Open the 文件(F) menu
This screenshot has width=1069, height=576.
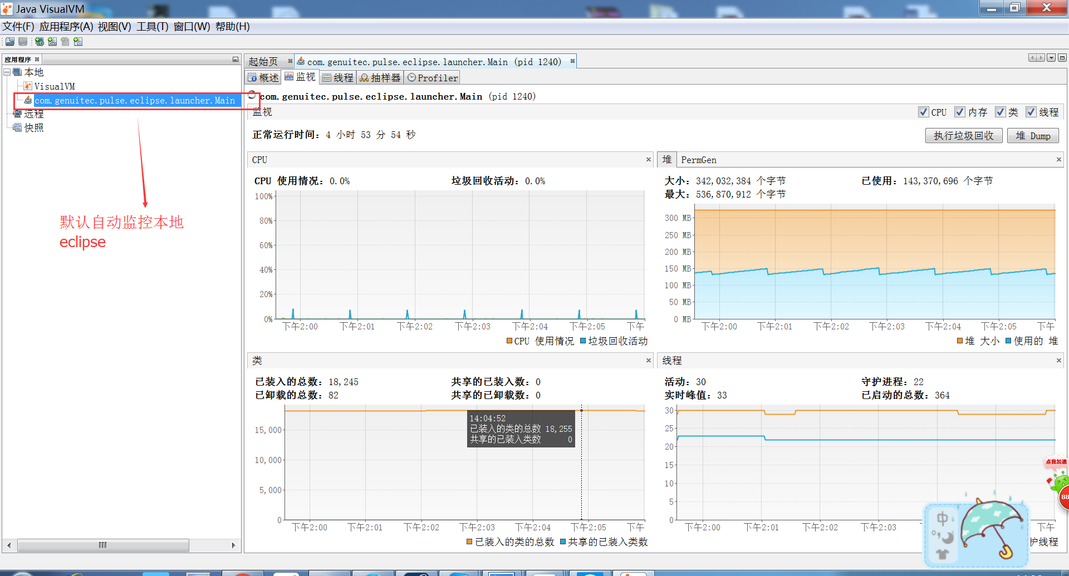click(x=18, y=27)
